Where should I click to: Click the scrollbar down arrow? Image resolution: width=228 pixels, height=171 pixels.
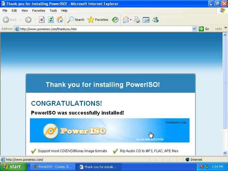[x=225, y=153]
